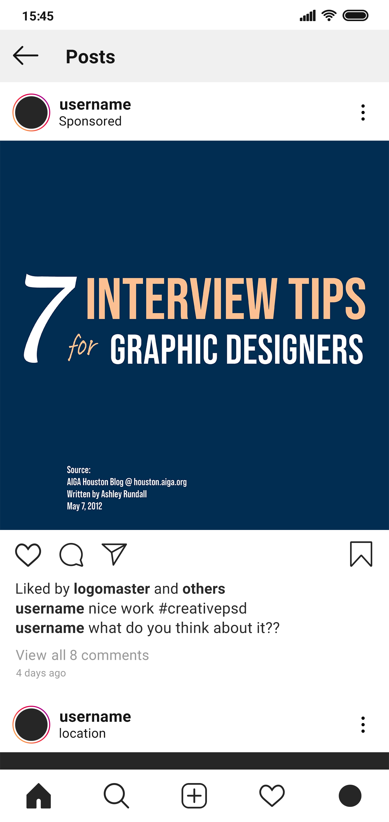Tap the back arrow next to Posts
Viewport: 389px width, 822px height.
(x=25, y=55)
